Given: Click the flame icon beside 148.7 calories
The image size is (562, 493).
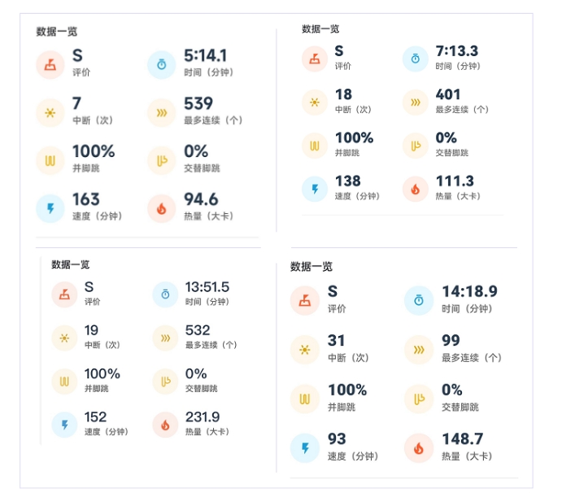Looking at the screenshot, I should pyautogui.click(x=418, y=447).
